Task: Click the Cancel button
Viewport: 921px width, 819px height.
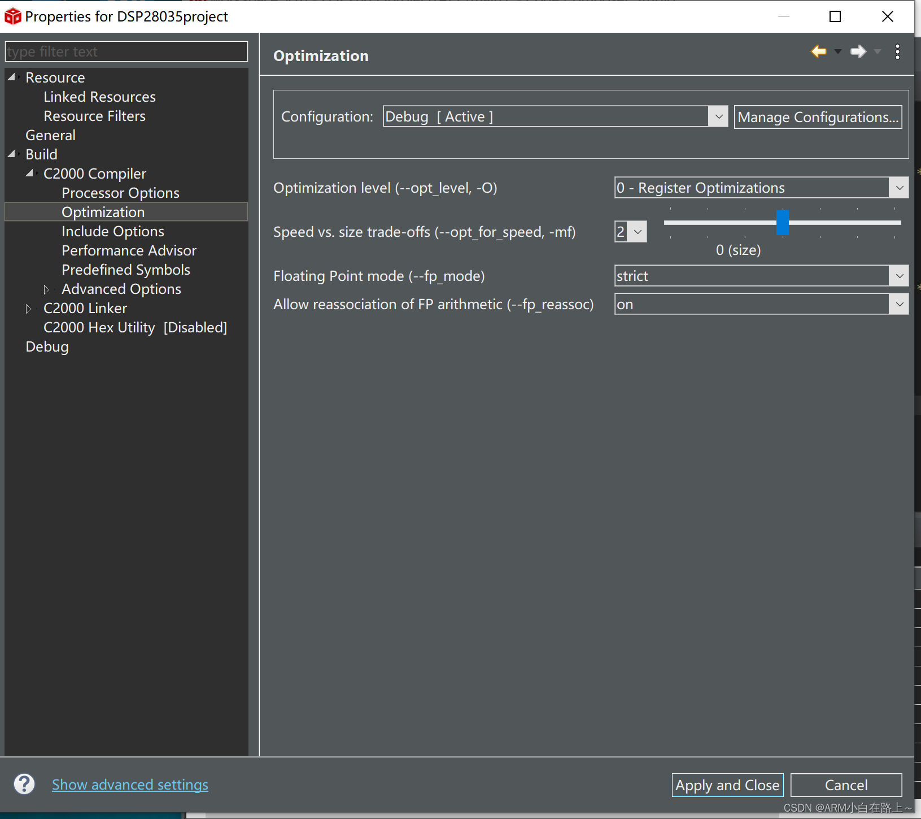Action: pos(846,785)
